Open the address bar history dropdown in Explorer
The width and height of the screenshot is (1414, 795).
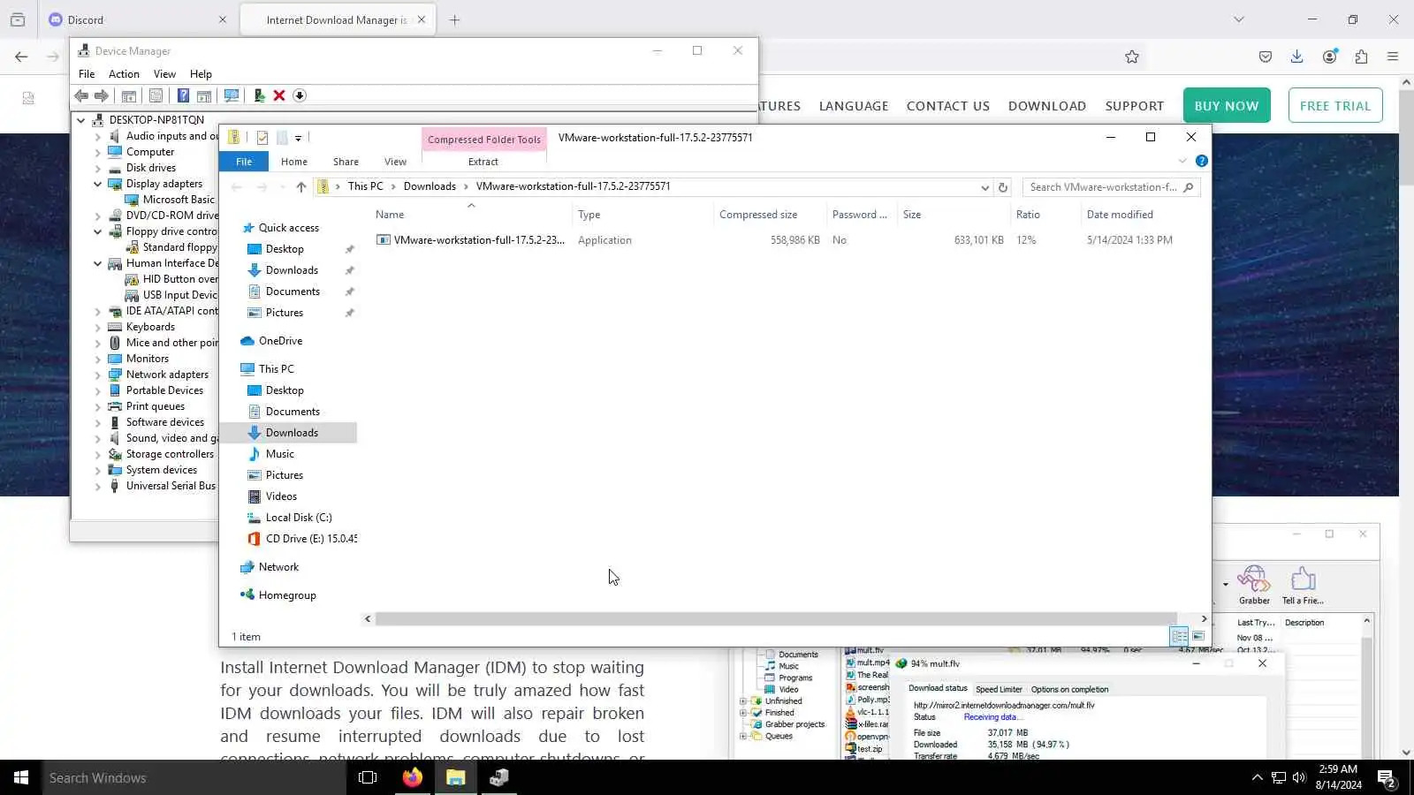click(984, 187)
